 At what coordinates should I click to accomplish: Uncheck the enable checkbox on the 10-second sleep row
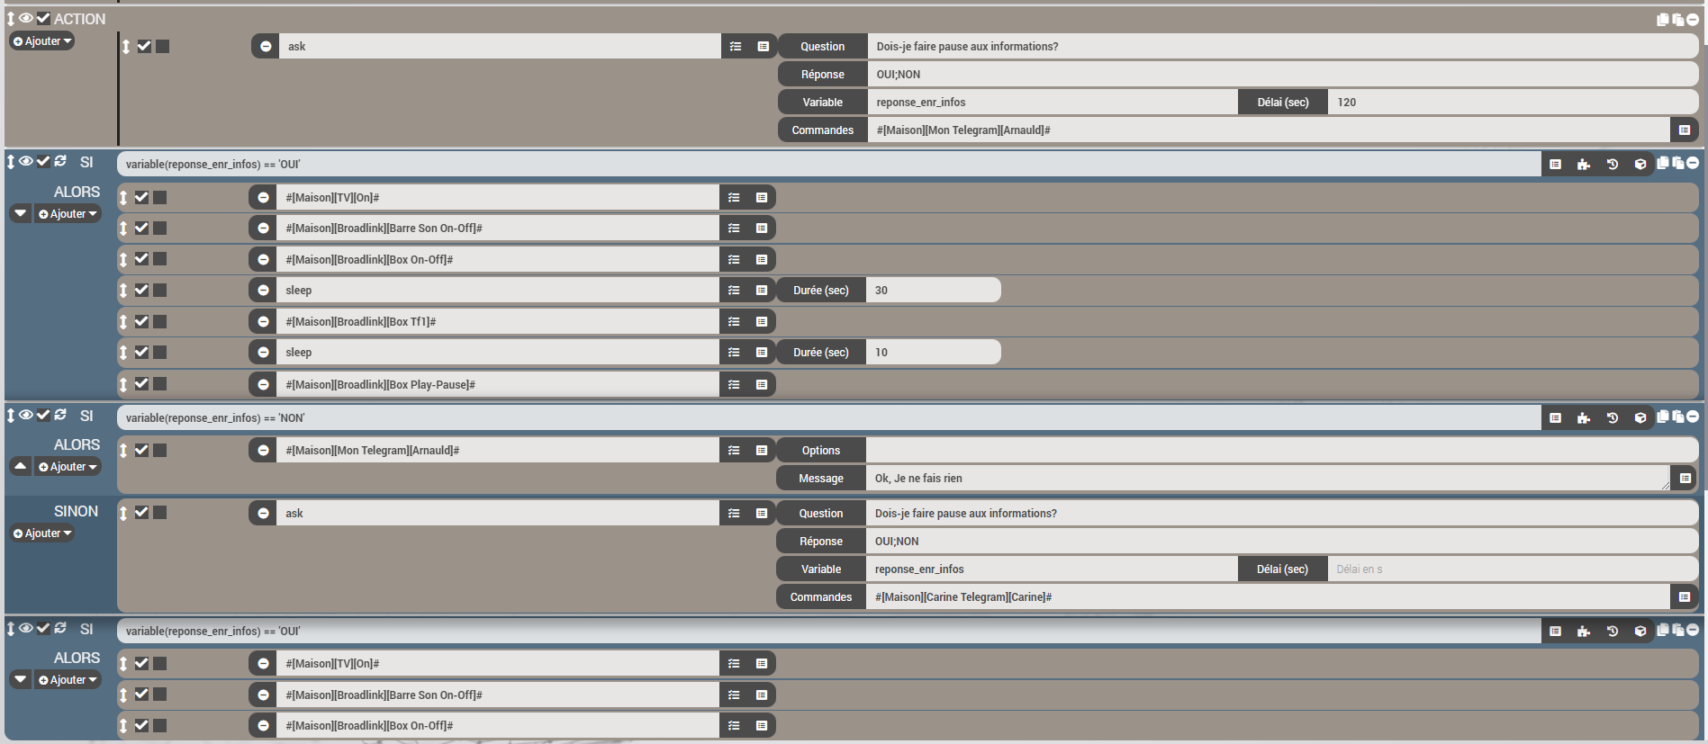[141, 352]
